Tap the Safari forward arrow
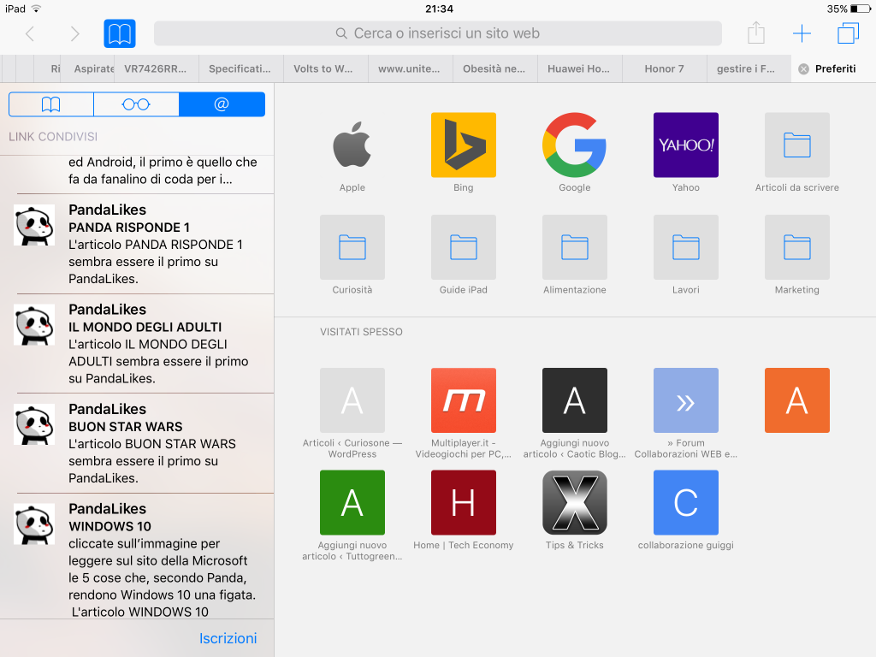This screenshot has width=876, height=657. point(74,33)
